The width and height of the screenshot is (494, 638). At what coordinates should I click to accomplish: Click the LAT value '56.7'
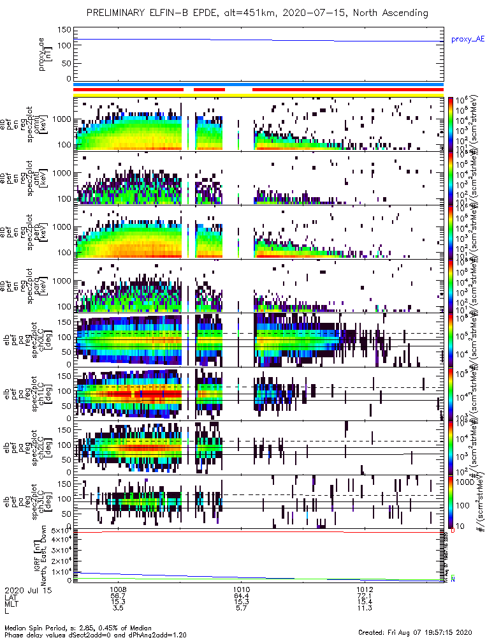(118, 595)
